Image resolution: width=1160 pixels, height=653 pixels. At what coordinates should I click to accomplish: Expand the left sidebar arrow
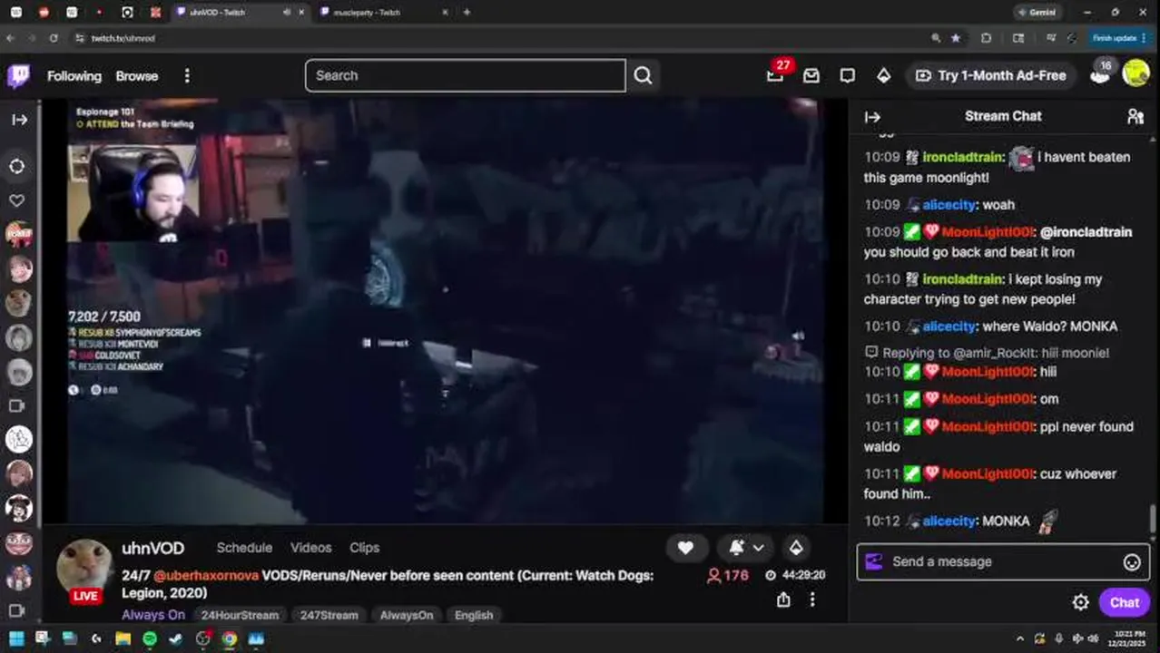pos(19,120)
